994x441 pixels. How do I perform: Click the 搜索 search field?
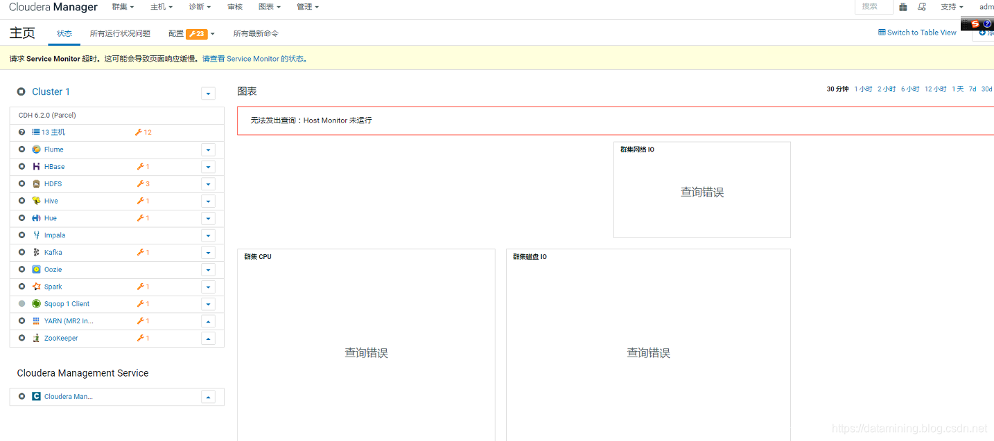coord(874,7)
